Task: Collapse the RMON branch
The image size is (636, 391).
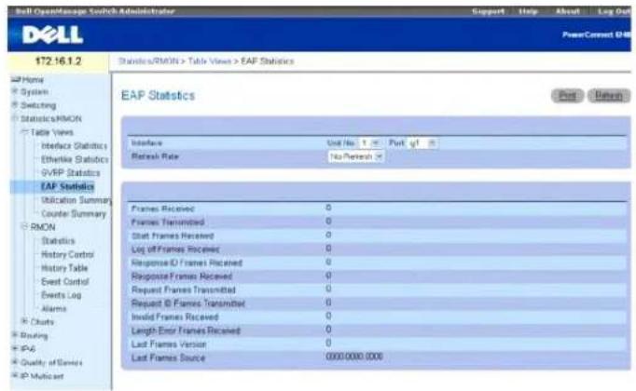Action: (x=25, y=227)
